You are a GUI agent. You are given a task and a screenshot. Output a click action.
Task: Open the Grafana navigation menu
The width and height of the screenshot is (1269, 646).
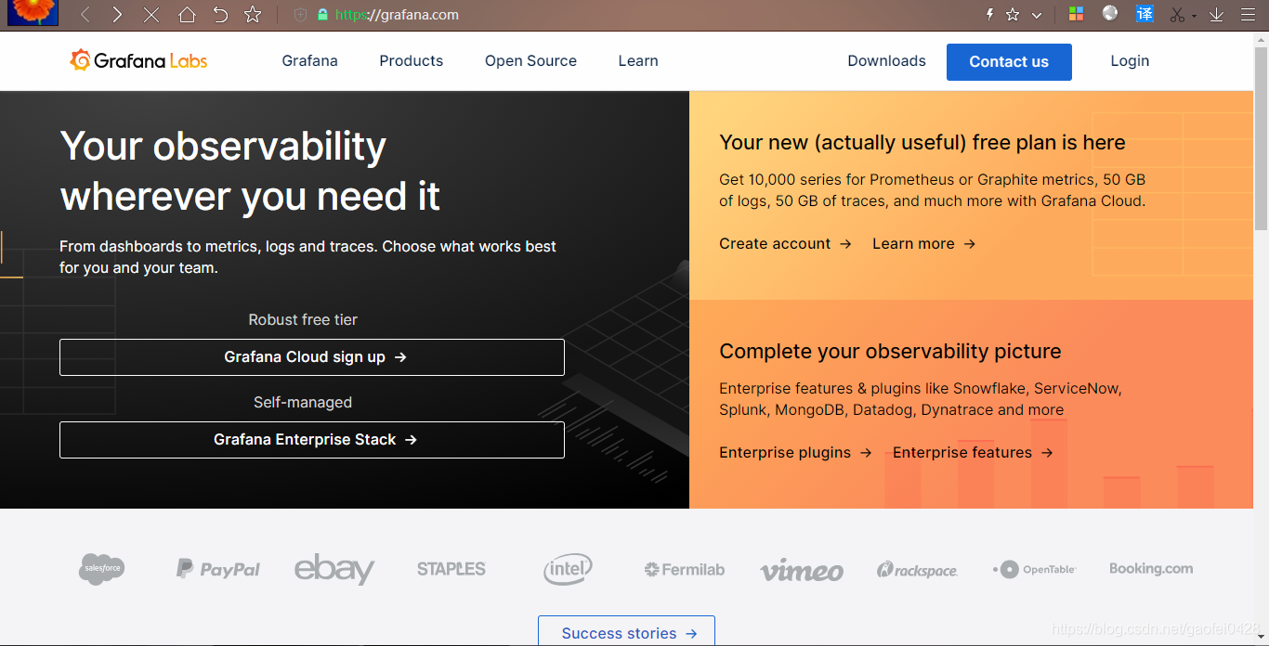tap(310, 60)
